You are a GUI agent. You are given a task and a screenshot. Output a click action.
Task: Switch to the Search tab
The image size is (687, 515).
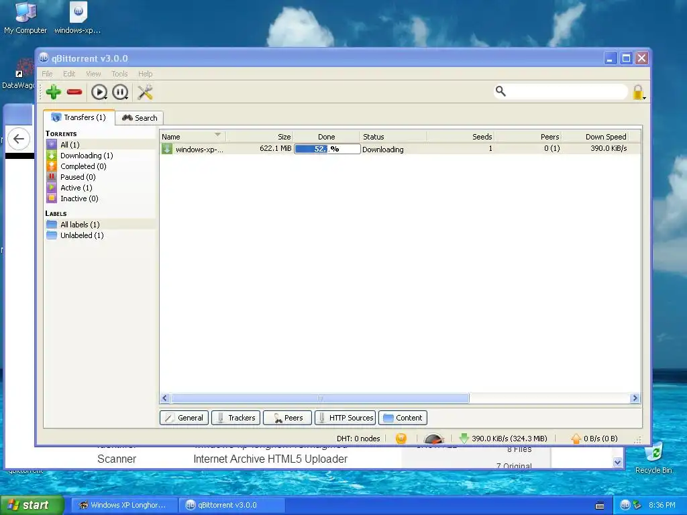pos(140,118)
